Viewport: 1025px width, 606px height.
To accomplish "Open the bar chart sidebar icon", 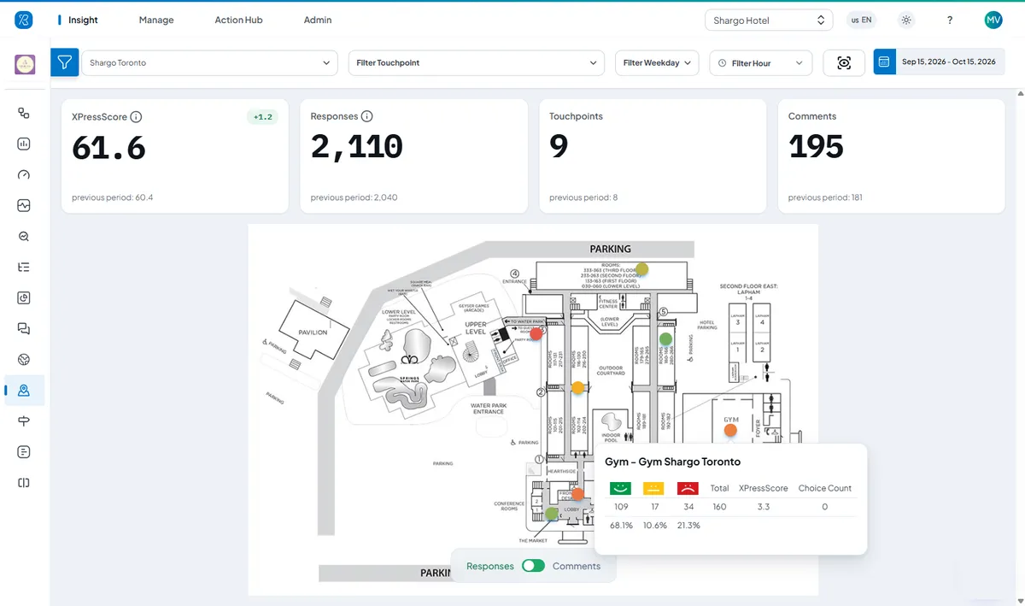I will [x=24, y=144].
